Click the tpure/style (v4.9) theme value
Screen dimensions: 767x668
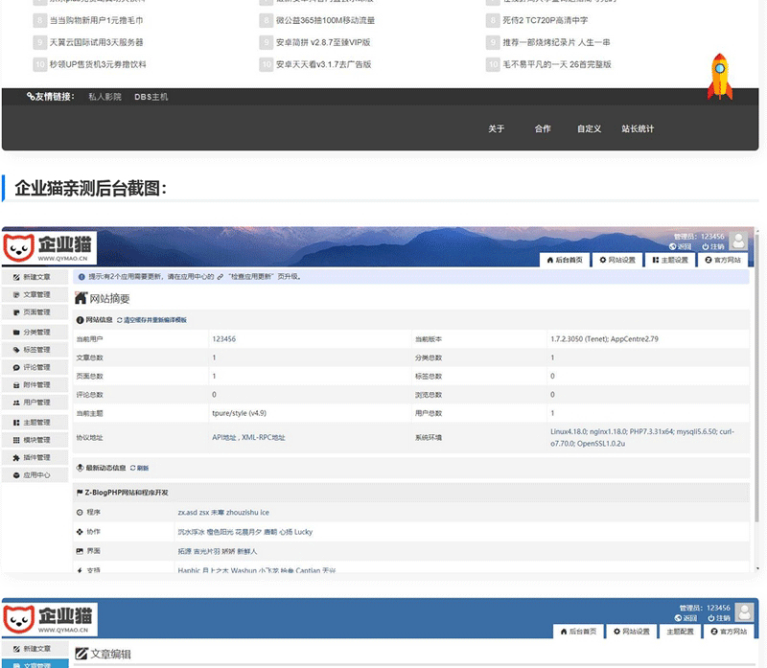(x=239, y=413)
